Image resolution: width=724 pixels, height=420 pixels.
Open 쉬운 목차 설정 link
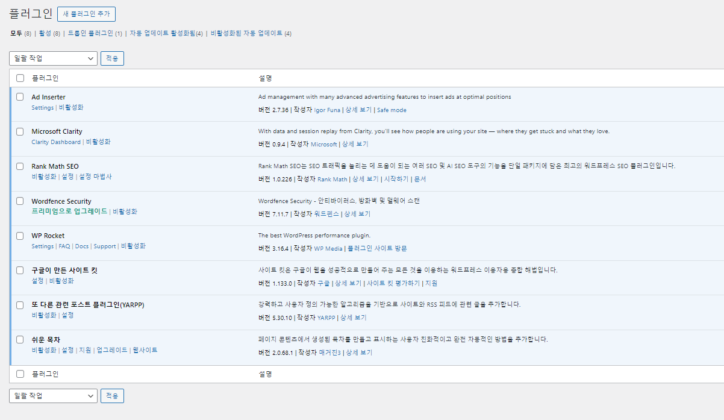pyautogui.click(x=67, y=350)
